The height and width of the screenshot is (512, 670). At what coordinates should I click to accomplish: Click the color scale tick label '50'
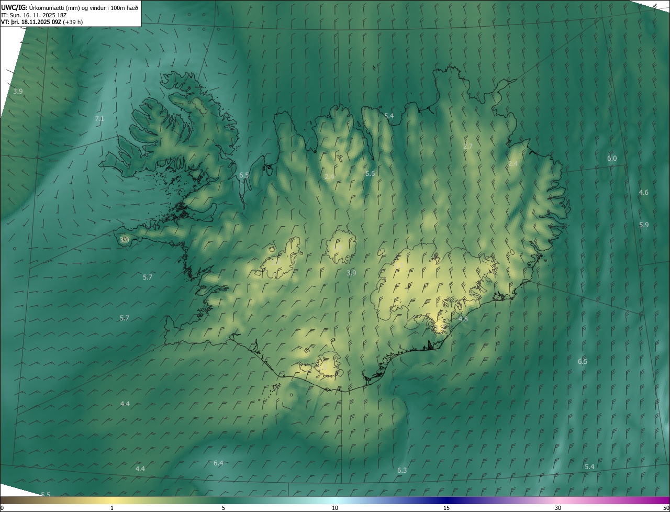[666, 508]
